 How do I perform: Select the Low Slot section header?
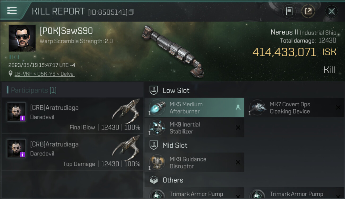[x=194, y=90]
